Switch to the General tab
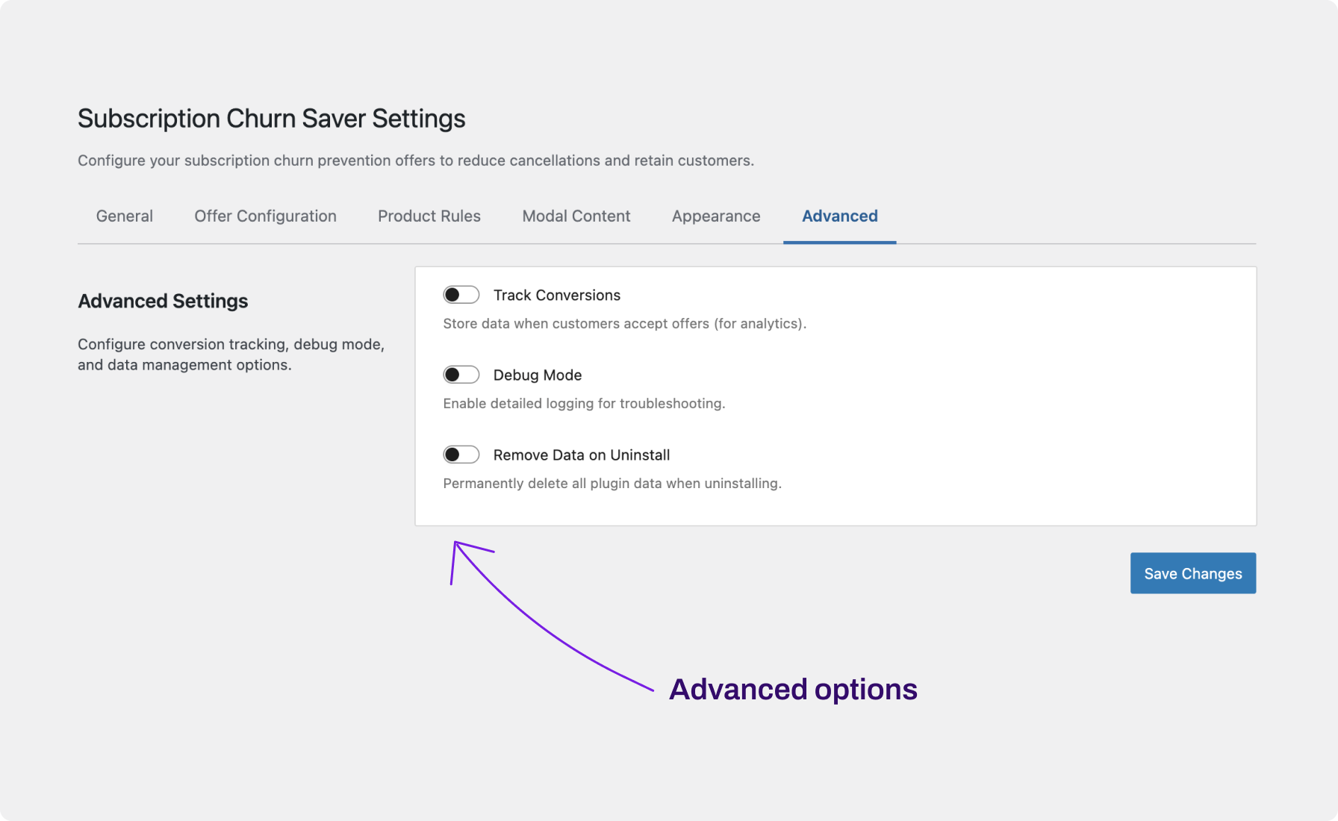 click(125, 216)
